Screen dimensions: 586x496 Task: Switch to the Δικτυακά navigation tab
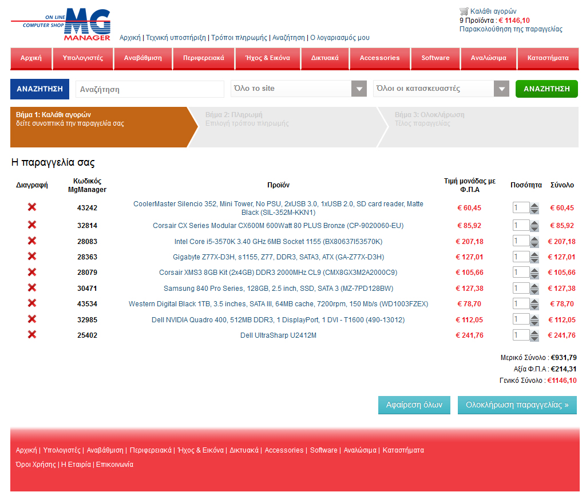[x=325, y=58]
